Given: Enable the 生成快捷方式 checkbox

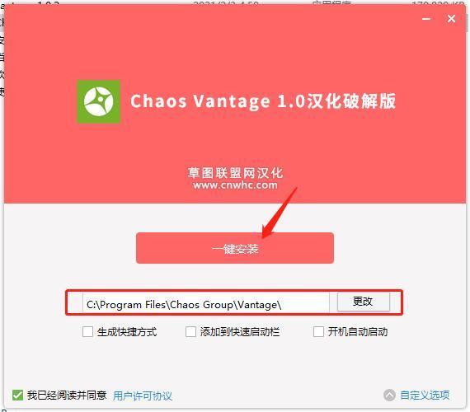Looking at the screenshot, I should pyautogui.click(x=87, y=332).
